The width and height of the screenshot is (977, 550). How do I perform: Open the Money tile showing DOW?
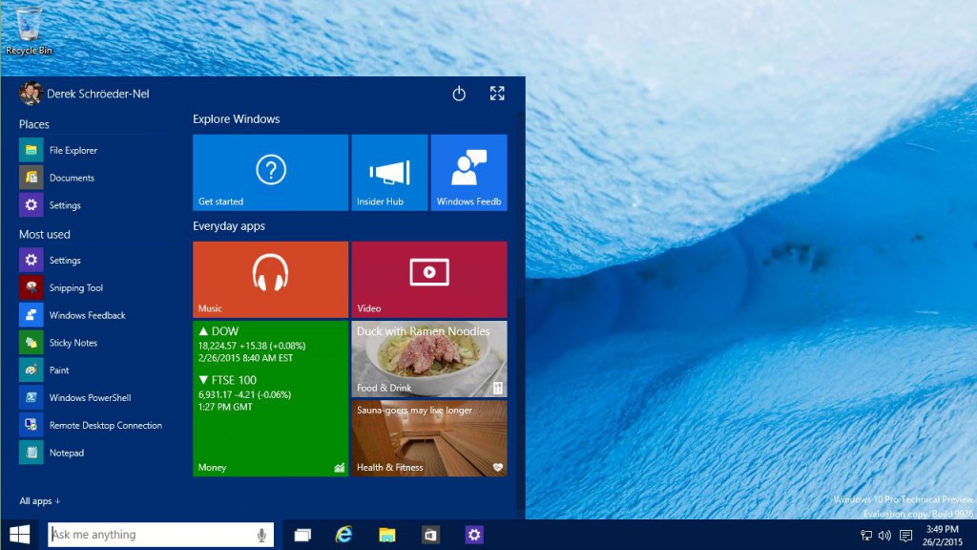pyautogui.click(x=270, y=398)
